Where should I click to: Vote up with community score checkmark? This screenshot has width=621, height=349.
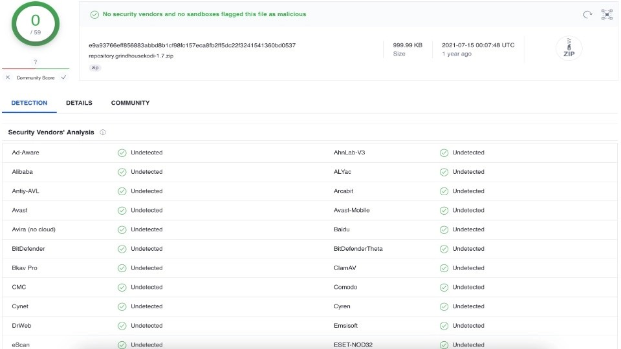pyautogui.click(x=63, y=78)
